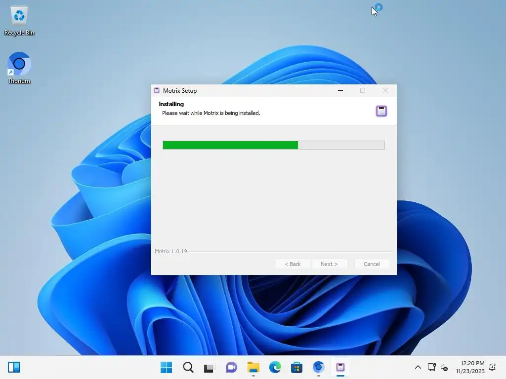The image size is (506, 379).
Task: Click the Motrix logo in the installer header
Action: tap(381, 111)
